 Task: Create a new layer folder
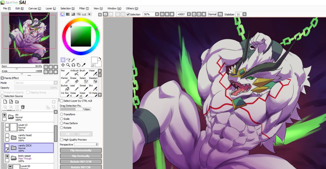(x=17, y=101)
